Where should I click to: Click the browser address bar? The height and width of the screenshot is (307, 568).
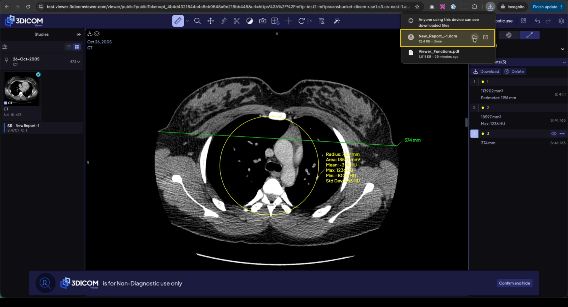tap(228, 7)
